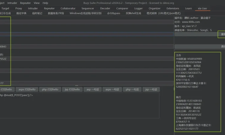This screenshot has height=135, width=225.
Task: Click the 中国电信 phone line
Action: pos(189,101)
